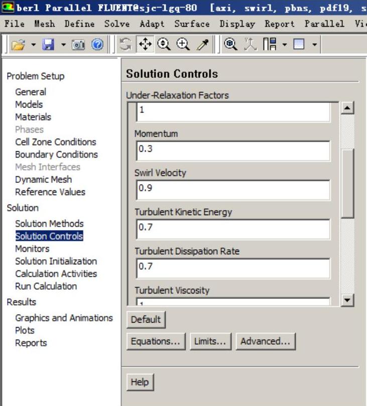
Task: Select Models in the navigation tree
Action: click(x=29, y=105)
